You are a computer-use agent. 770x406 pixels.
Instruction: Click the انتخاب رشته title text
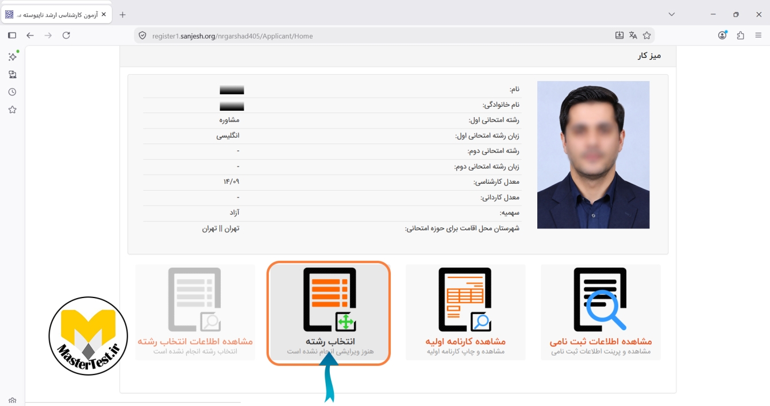(330, 341)
